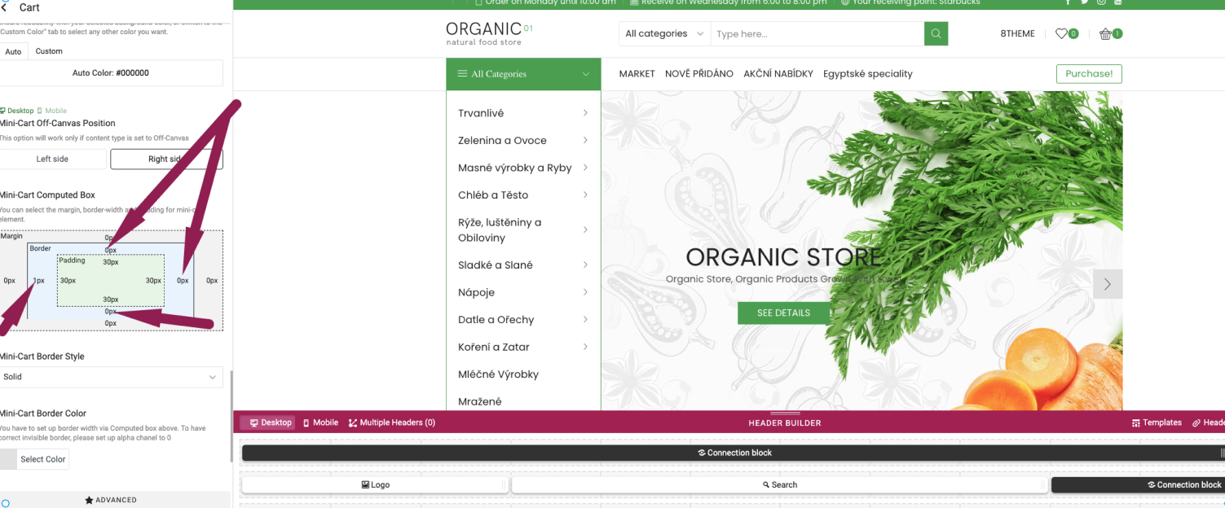Open the All categories search dropdown

tap(664, 33)
